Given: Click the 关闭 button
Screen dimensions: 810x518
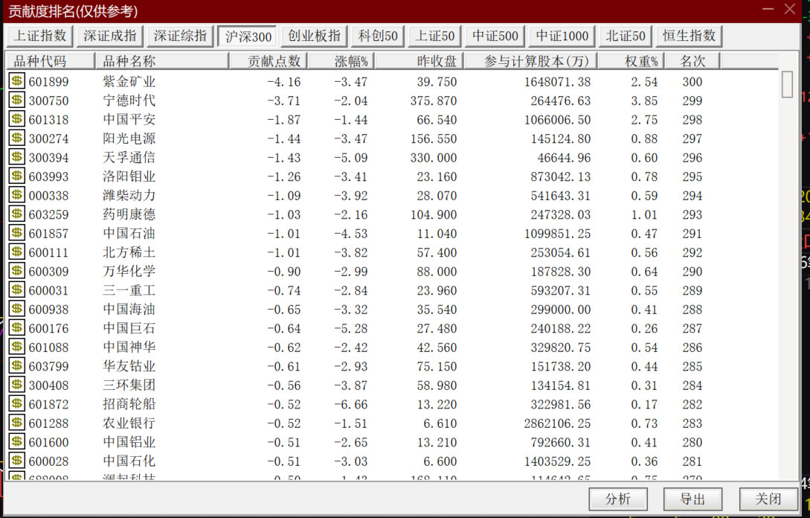Looking at the screenshot, I should (768, 499).
